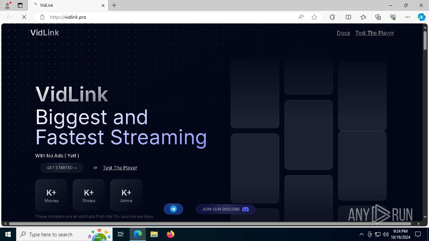Open the Extensions puzzle icon
This screenshot has width=429, height=241.
[x=332, y=17]
